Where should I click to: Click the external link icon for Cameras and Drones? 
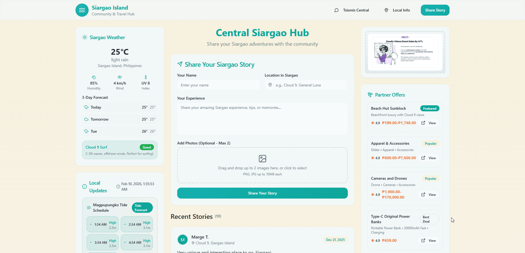[423, 194]
